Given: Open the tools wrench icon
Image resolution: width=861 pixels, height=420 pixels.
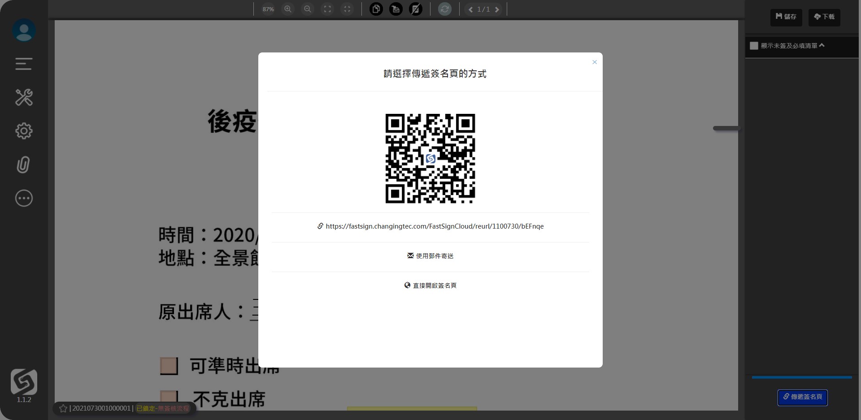Looking at the screenshot, I should (x=24, y=97).
